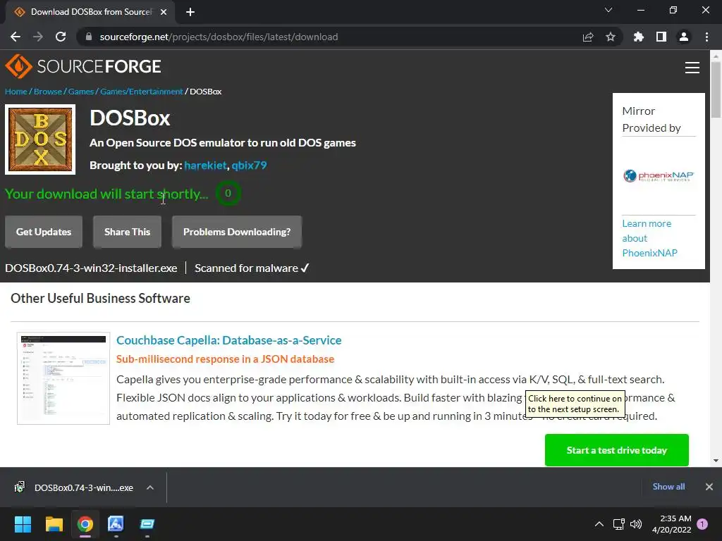
Task: Click the Get Updates button
Action: tap(44, 232)
